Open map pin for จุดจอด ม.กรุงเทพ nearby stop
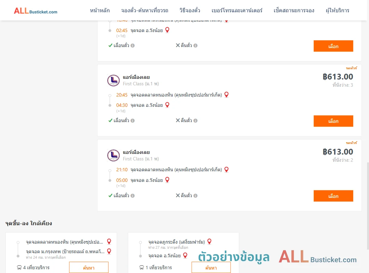The width and height of the screenshot is (369, 273). tap(109, 252)
